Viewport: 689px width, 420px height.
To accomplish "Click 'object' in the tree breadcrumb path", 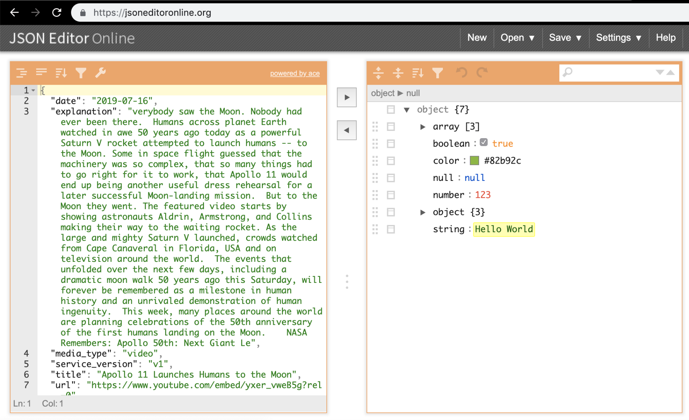I will [x=383, y=93].
